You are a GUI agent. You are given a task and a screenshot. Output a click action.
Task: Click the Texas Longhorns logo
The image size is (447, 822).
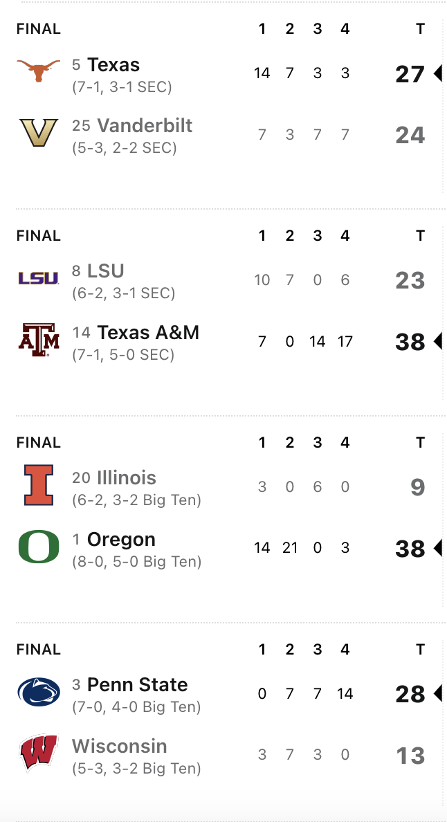coord(39,70)
